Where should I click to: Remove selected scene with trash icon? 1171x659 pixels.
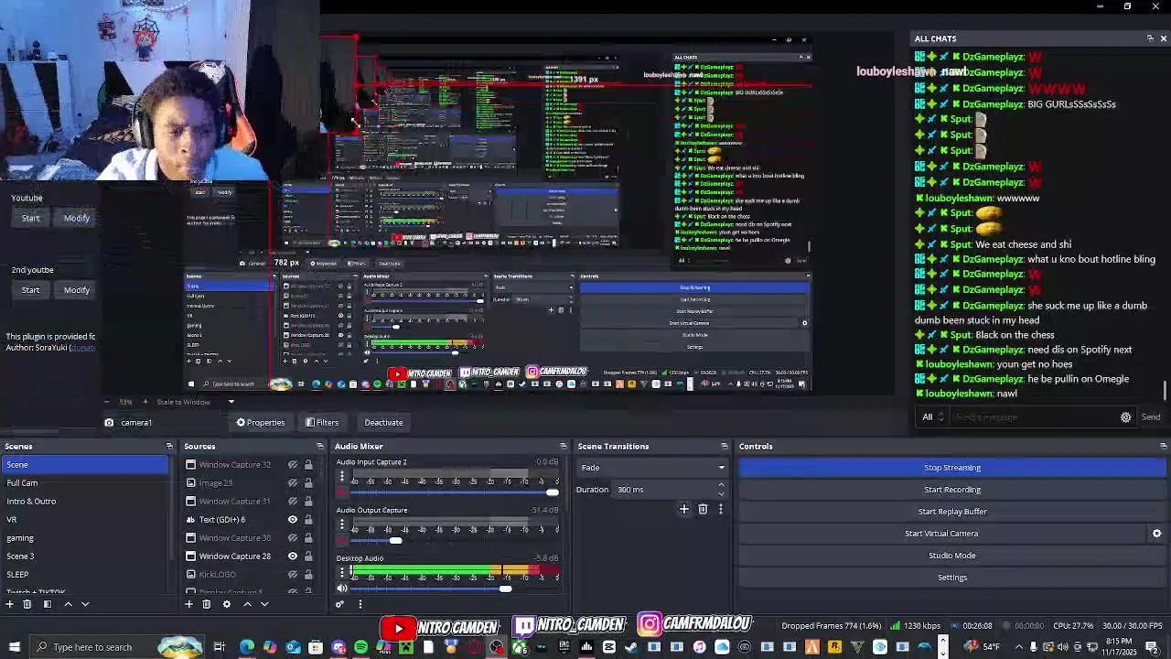[x=27, y=604]
